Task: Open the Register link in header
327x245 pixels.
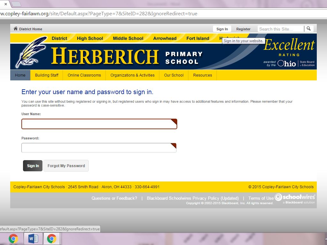Action: [x=243, y=29]
